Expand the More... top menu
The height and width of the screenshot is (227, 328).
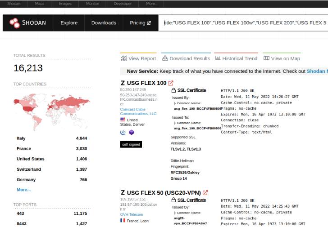[151, 4]
